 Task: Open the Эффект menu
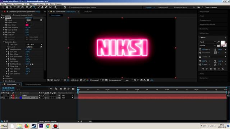[x=32, y=4]
